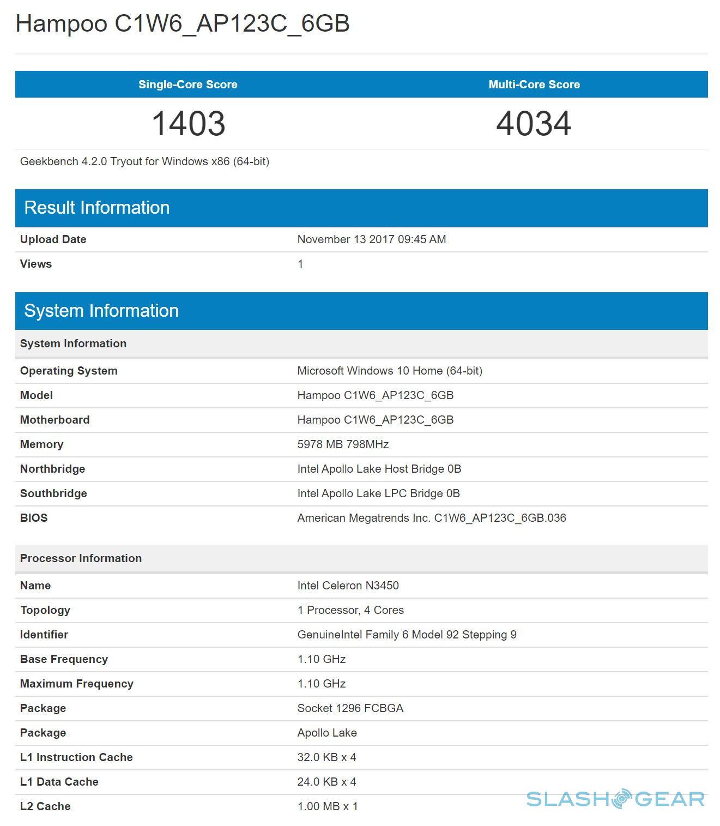
Task: Click the Processor Information subheader
Action: coord(81,558)
